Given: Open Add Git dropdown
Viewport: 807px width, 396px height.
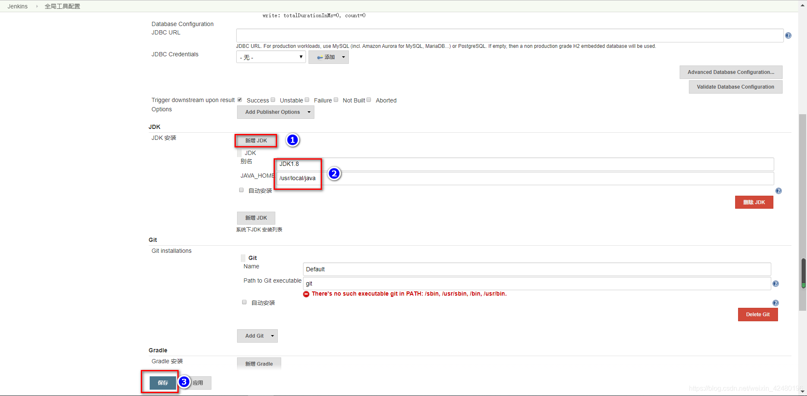Looking at the screenshot, I should click(257, 336).
